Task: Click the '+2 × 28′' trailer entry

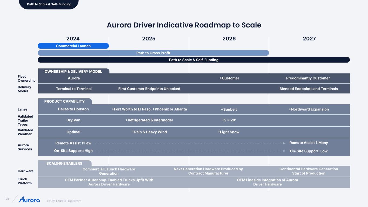Action: point(229,120)
